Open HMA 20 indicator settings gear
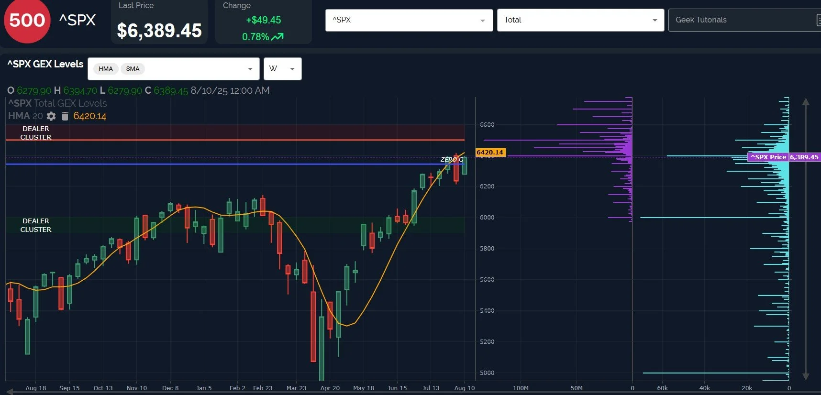Image resolution: width=821 pixels, height=395 pixels. 51,116
